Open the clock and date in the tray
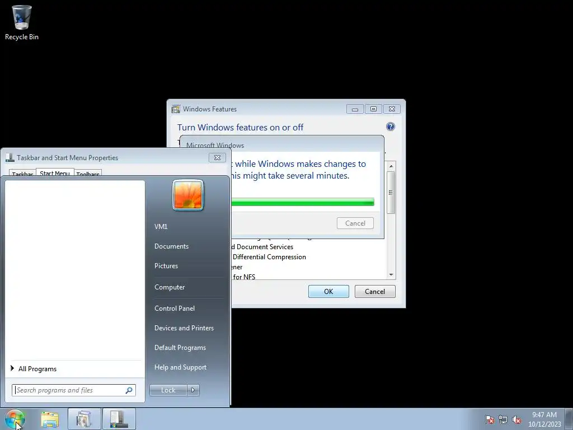573x430 pixels. click(x=544, y=419)
